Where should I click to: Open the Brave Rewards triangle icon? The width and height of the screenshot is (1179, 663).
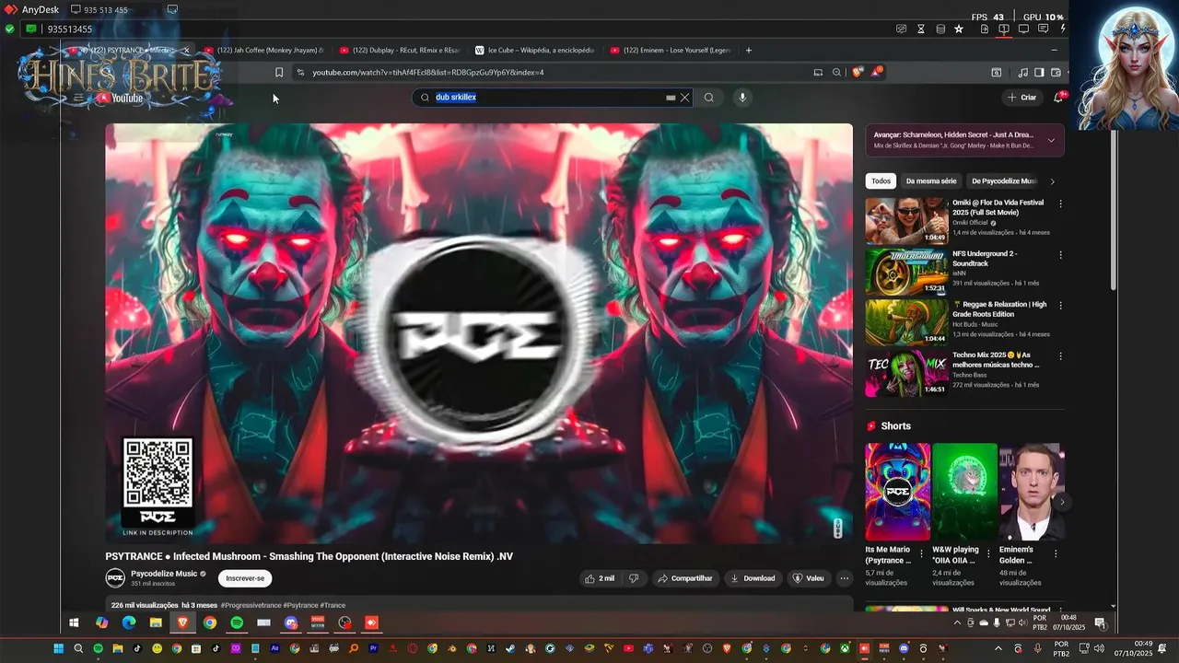(x=877, y=72)
